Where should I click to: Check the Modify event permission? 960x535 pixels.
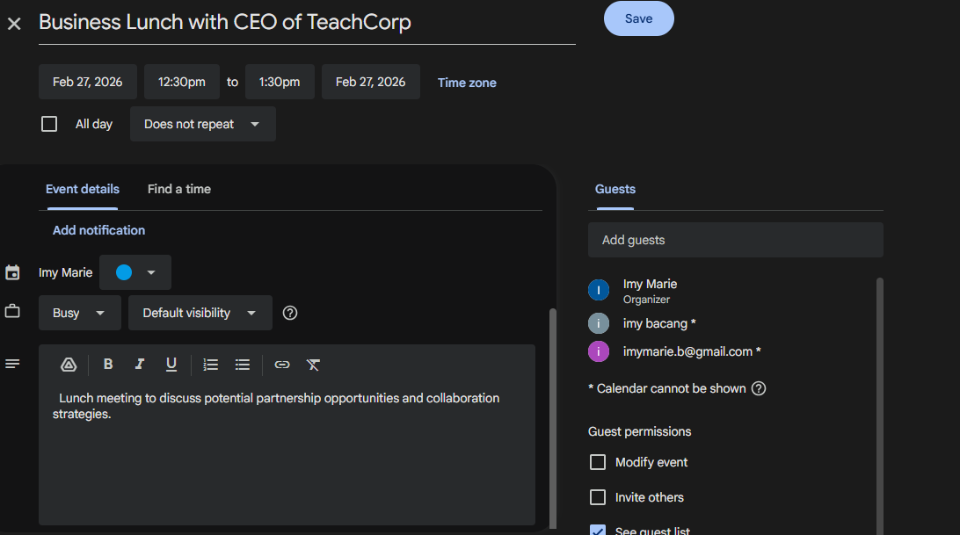click(x=598, y=462)
